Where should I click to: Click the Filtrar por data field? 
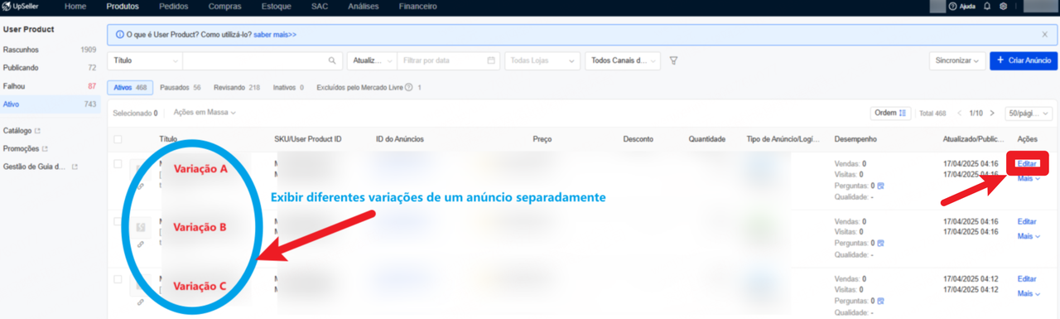click(450, 60)
